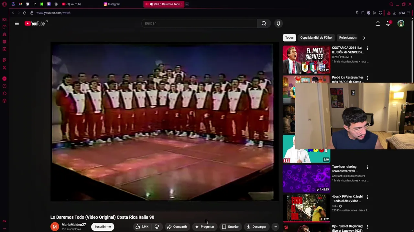414x232 pixels.
Task: Take a snapshot with the capture icon
Action: 363,13
